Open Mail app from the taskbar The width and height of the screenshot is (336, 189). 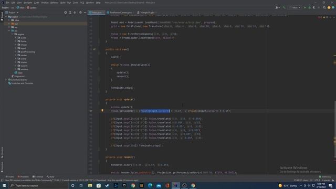pos(159,185)
